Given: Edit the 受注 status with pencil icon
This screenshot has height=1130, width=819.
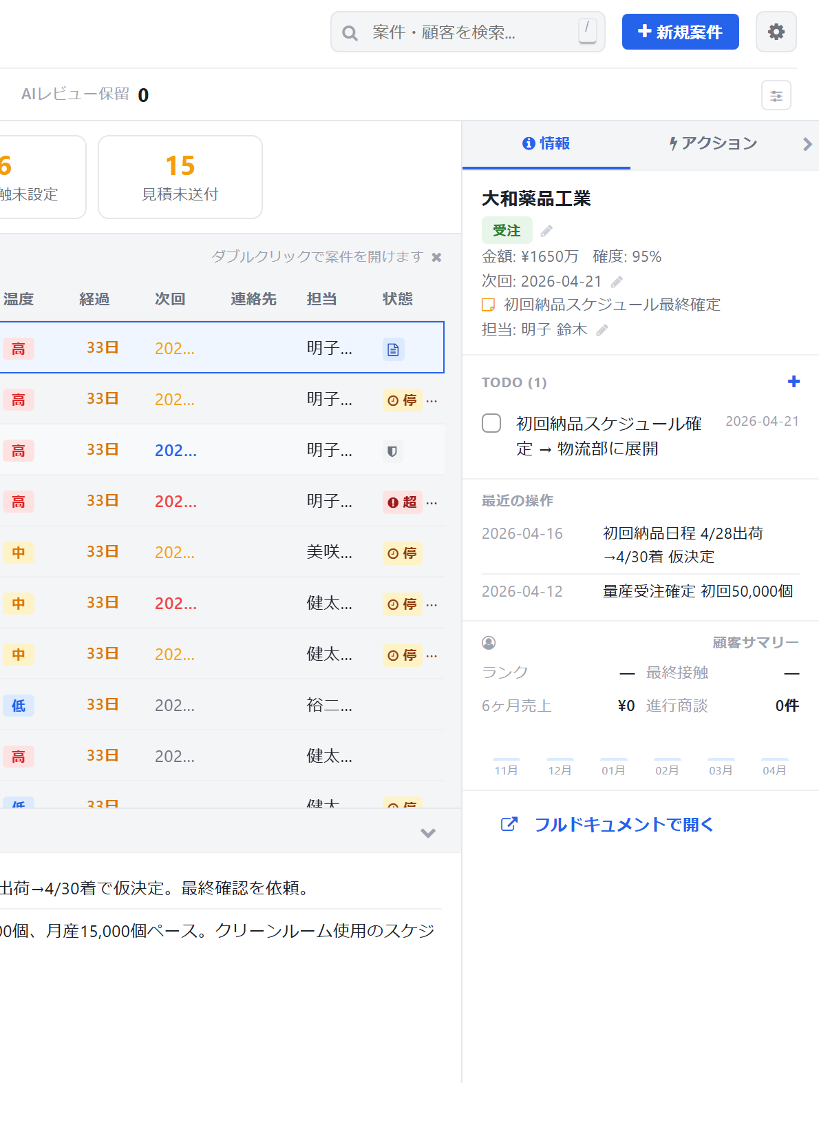Looking at the screenshot, I should pos(546,231).
